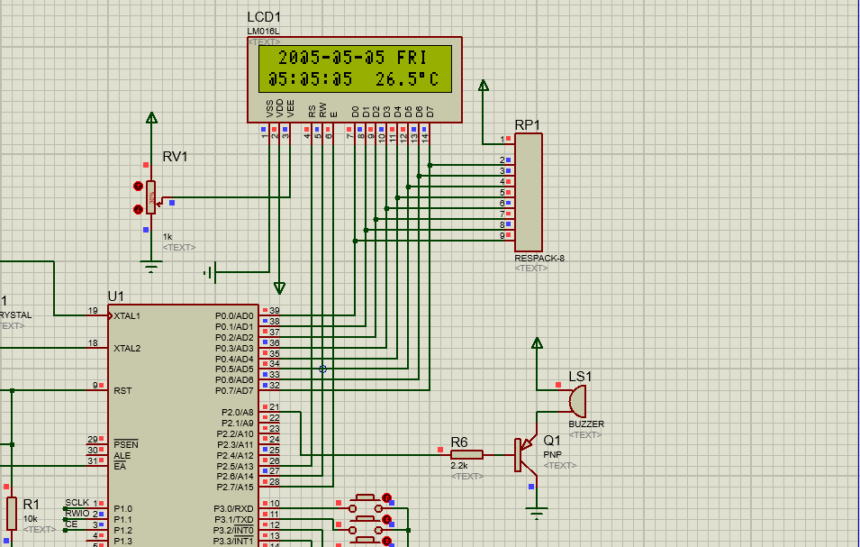Image resolution: width=860 pixels, height=547 pixels.
Task: Click the <TEXT> placeholder under RESPACK-8
Action: pyautogui.click(x=531, y=269)
